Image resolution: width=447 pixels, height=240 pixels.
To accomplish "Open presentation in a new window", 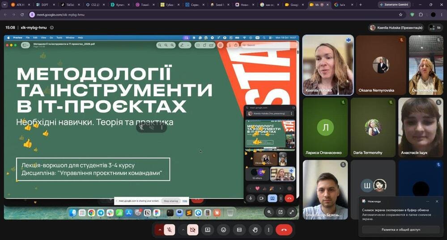I will click(x=281, y=212).
